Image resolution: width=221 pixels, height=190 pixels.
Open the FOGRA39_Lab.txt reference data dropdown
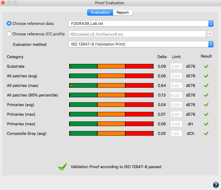pos(141,24)
